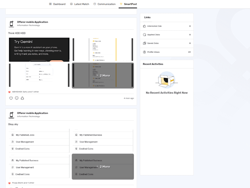Open the Dashboard tab
Screen dimensions: 250x188
pyautogui.click(x=57, y=4)
